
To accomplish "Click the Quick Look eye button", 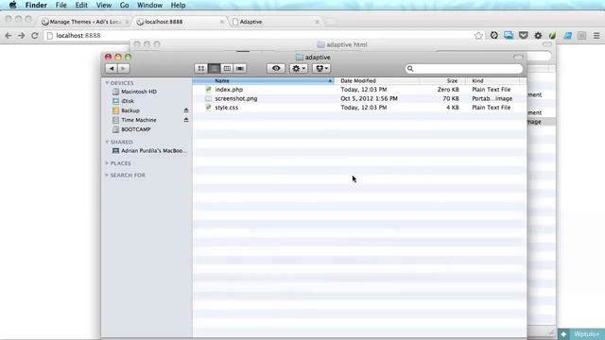I will pyautogui.click(x=276, y=68).
